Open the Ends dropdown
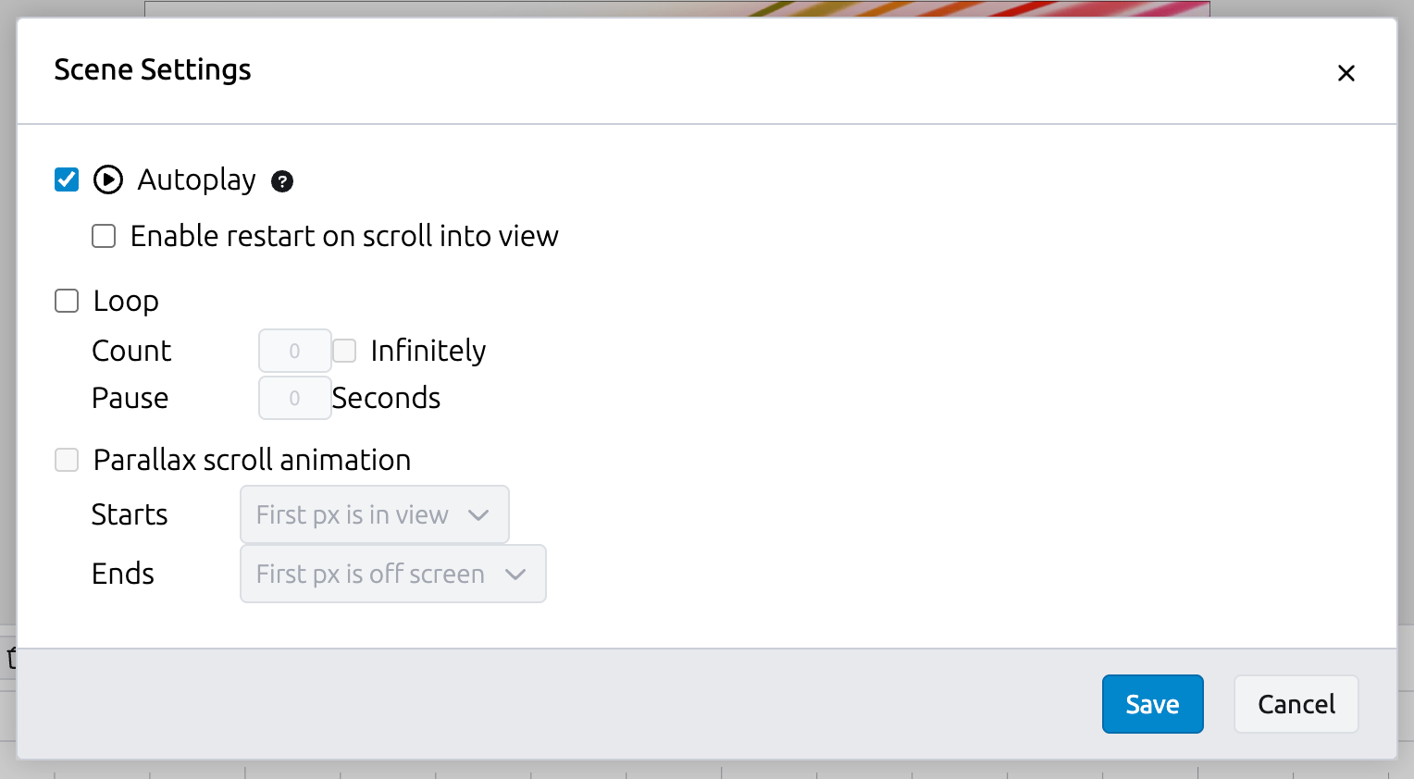 [392, 574]
